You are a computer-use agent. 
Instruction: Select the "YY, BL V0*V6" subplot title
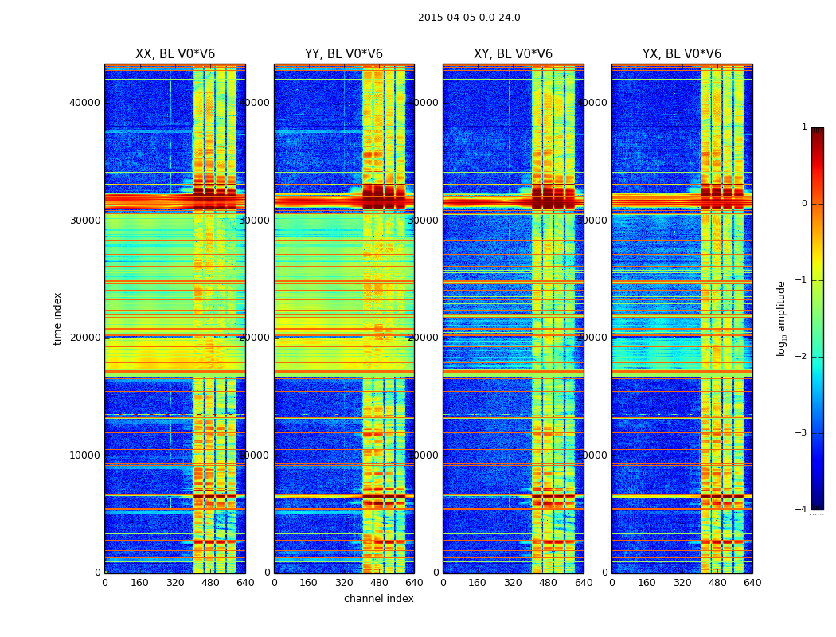344,54
